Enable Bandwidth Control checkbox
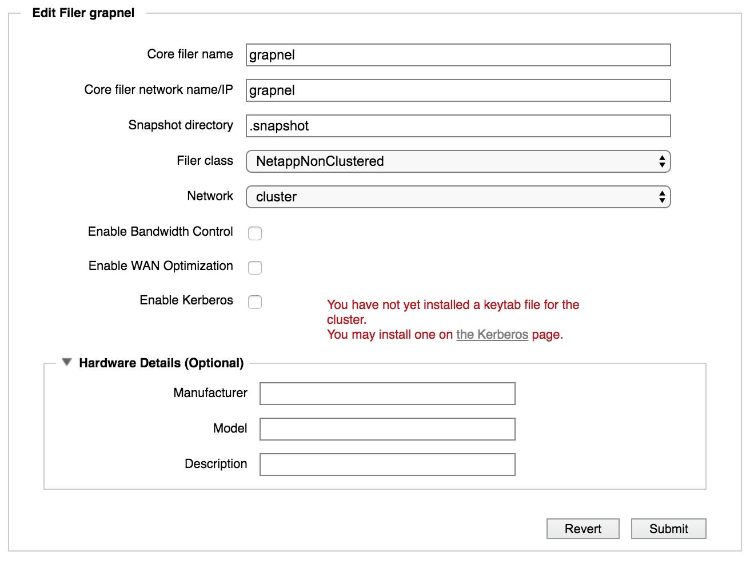The height and width of the screenshot is (563, 750). [x=255, y=233]
